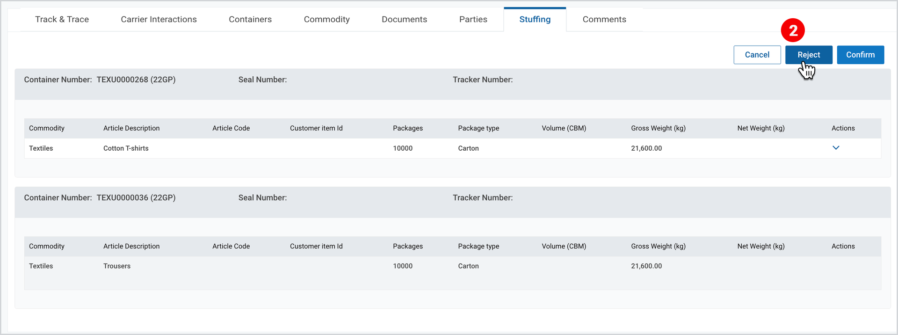Expand the Cotton T-shirts row actions chevron

836,148
